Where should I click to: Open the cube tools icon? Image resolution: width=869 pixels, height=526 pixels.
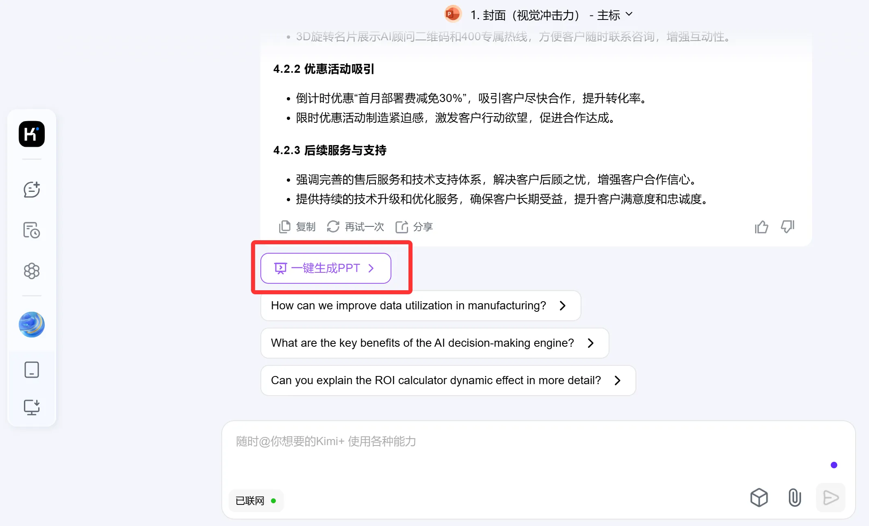coord(759,498)
